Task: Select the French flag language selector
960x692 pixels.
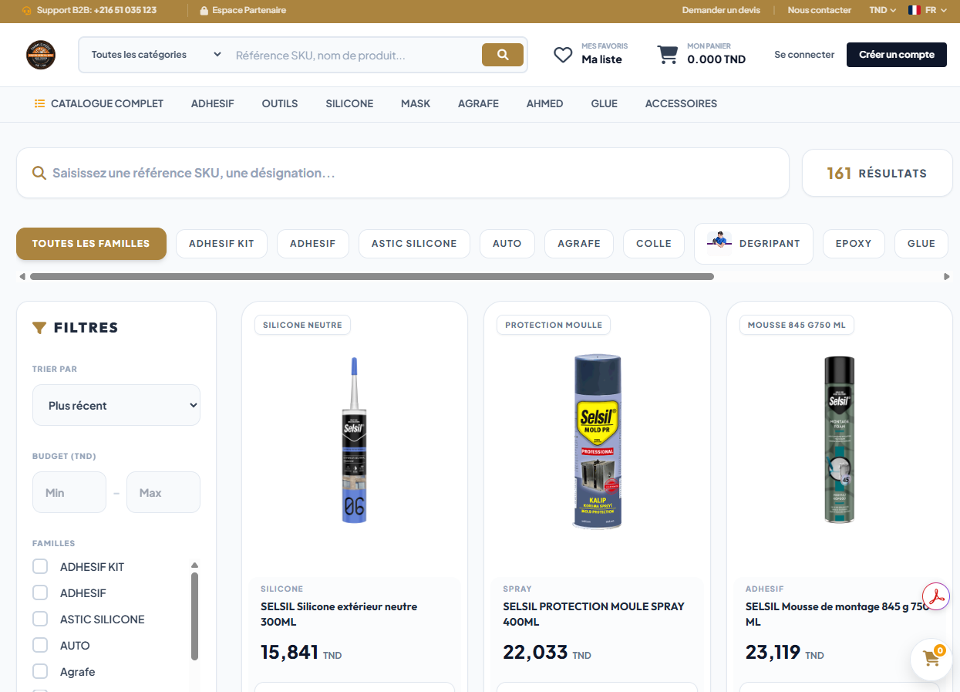Action: 915,10
